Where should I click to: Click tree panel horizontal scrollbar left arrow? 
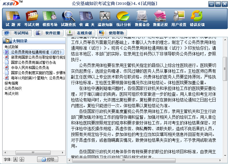pos(5,152)
